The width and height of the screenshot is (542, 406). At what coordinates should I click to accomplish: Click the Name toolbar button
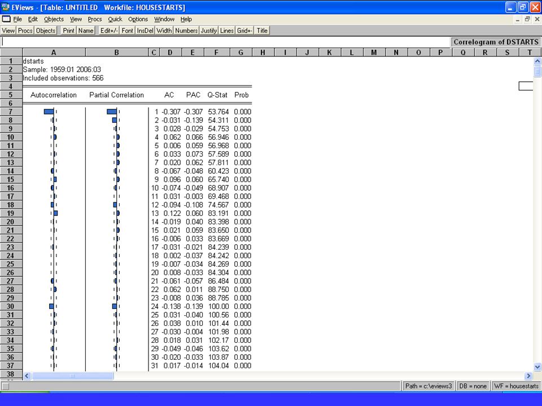click(86, 30)
